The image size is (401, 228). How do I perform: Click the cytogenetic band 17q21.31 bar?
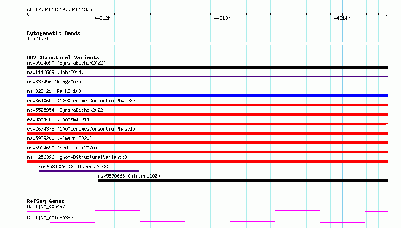tap(207, 44)
